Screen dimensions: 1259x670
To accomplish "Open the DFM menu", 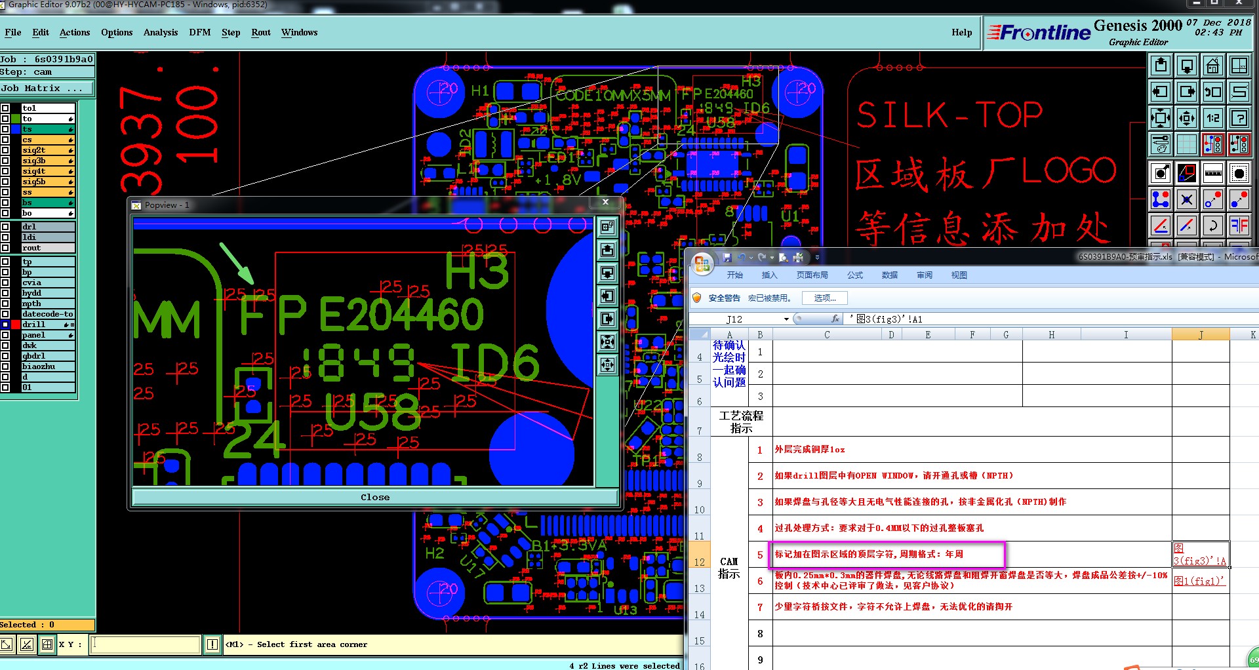I will click(x=200, y=32).
